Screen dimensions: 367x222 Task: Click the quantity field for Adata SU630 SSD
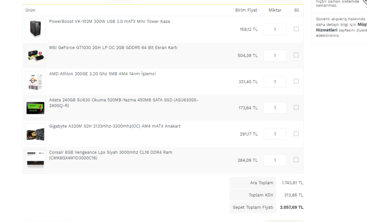pos(275,108)
